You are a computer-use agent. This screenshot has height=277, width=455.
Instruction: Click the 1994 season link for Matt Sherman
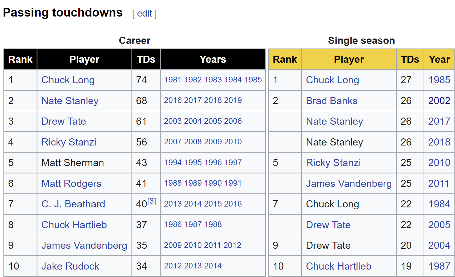[173, 162]
